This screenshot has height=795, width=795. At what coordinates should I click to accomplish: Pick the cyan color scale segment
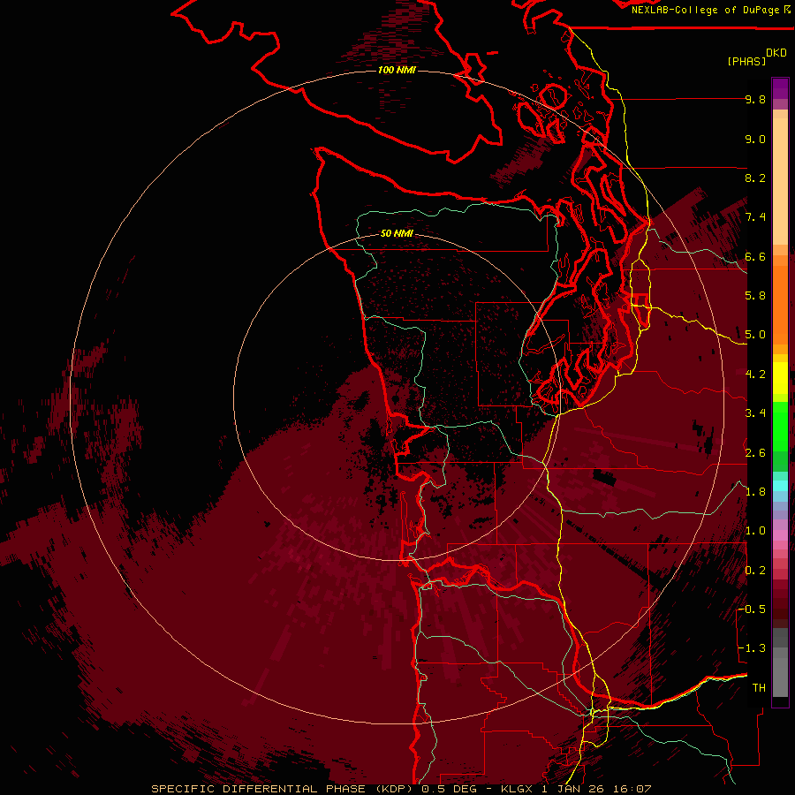point(780,486)
